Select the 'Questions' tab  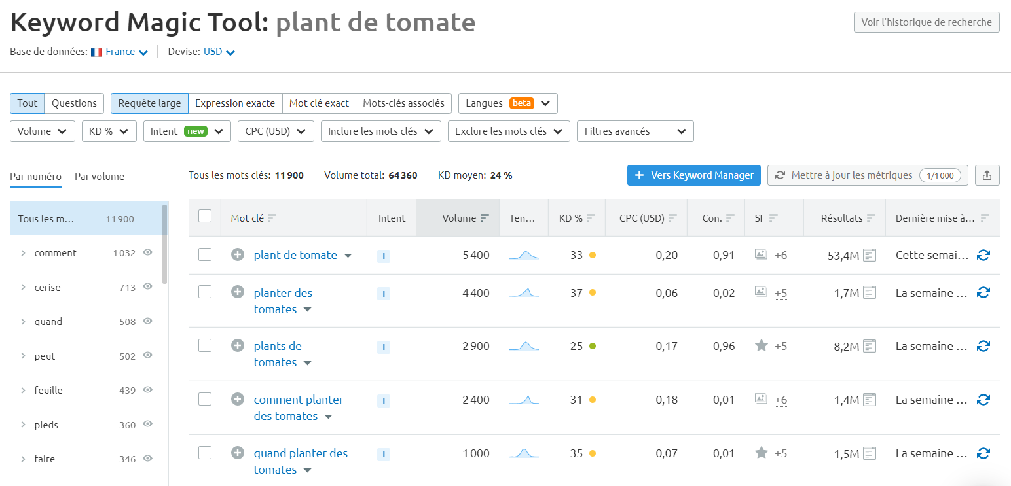[75, 103]
